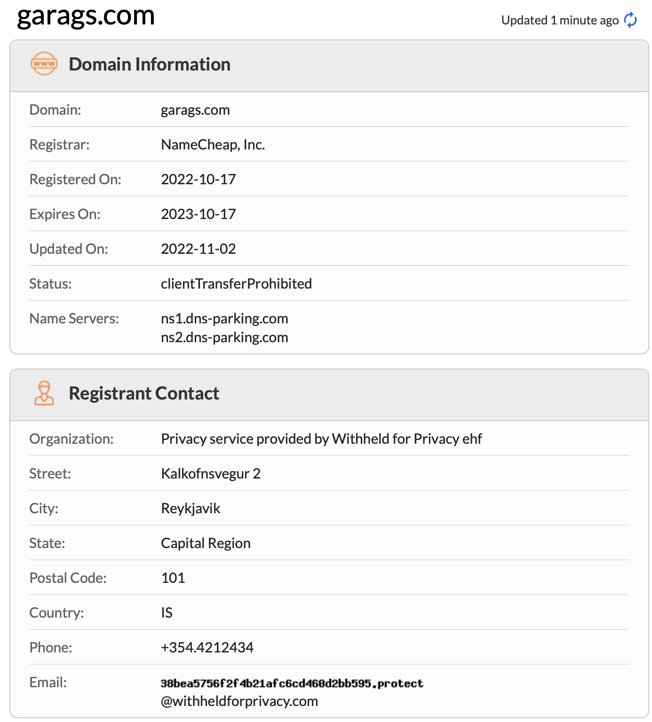Click the registrant person icon

44,393
